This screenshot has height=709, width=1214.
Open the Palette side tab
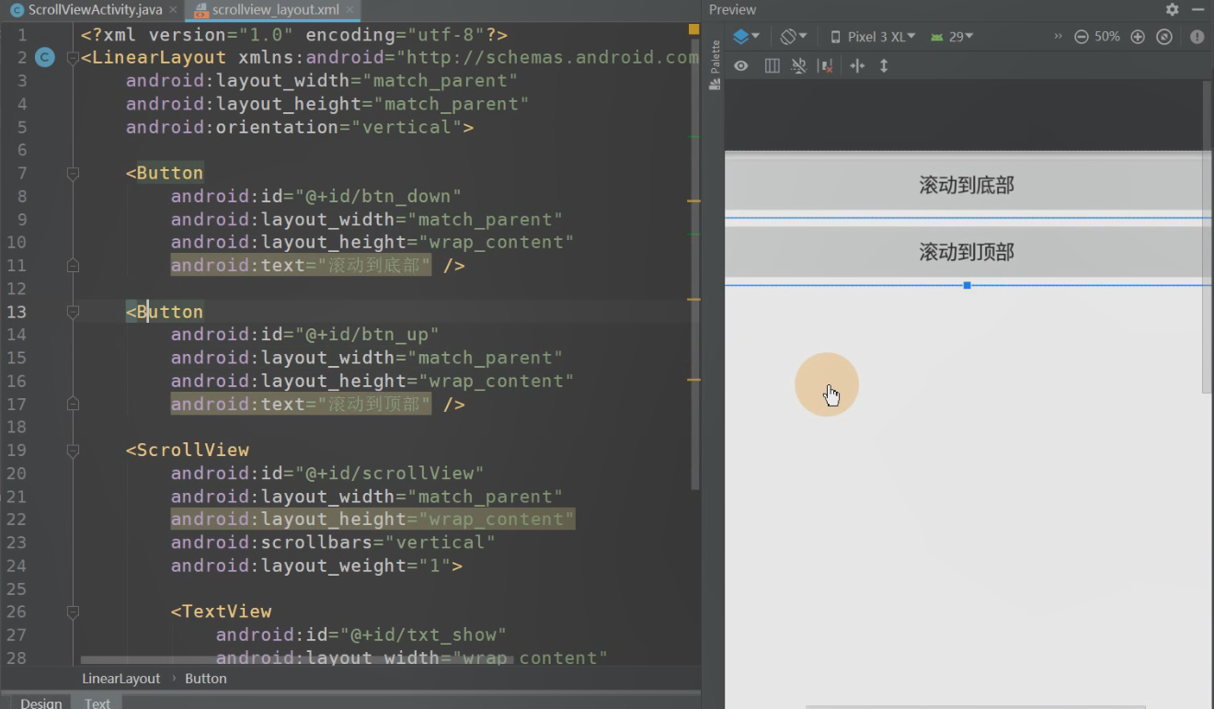pos(715,65)
